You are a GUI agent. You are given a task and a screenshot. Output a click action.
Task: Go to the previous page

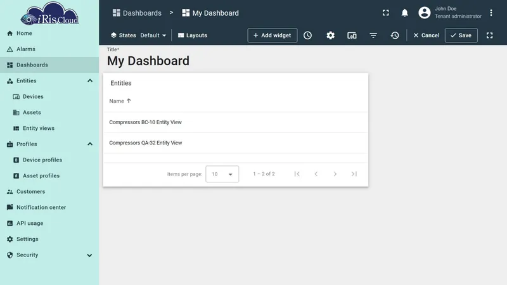click(x=316, y=174)
